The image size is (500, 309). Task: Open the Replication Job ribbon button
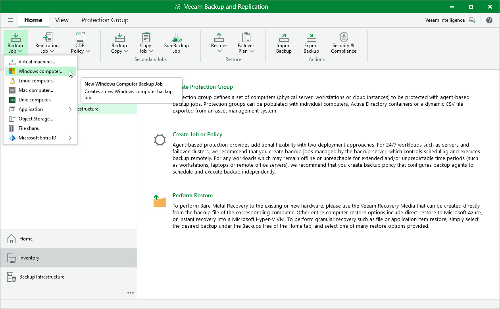pos(47,43)
